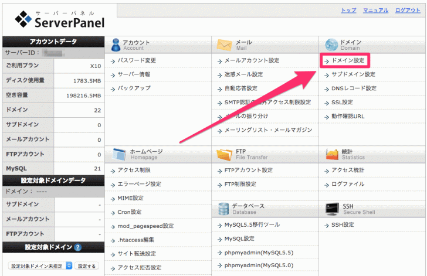Click the SSH Secure Shell terminal icon
Screen dimensions: 427x276
point(331,209)
